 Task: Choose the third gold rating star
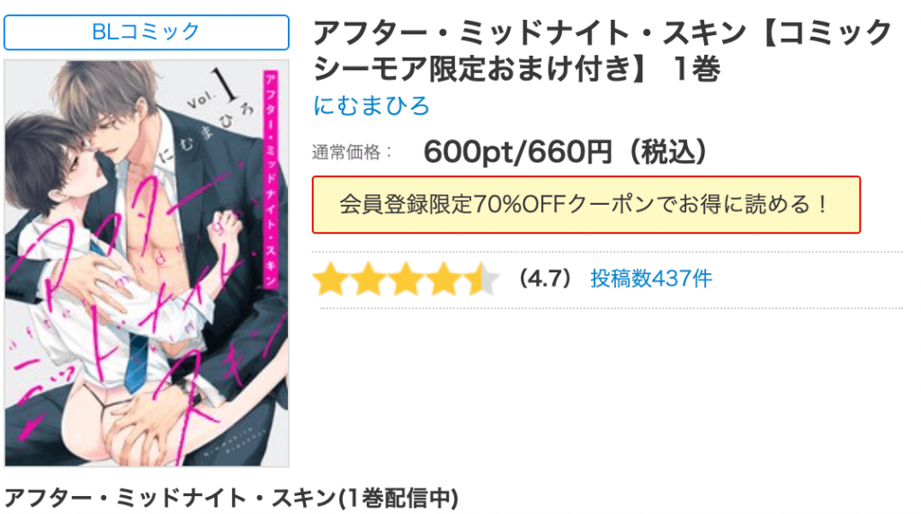[406, 279]
